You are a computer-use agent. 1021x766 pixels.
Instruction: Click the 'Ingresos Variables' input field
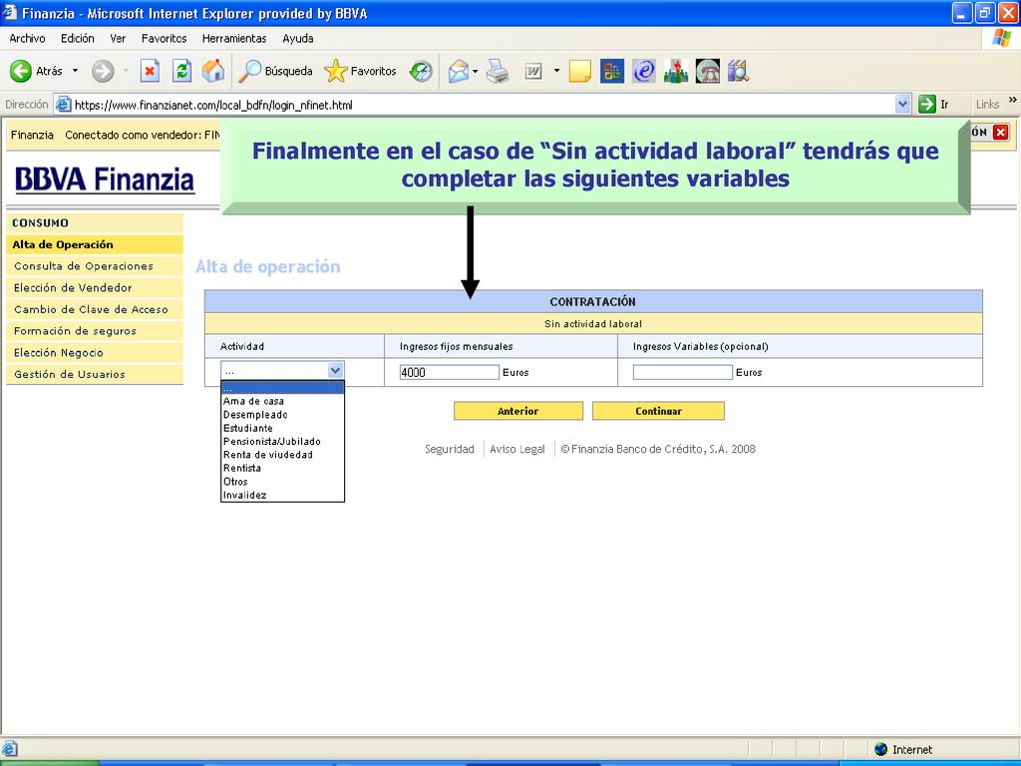(682, 372)
